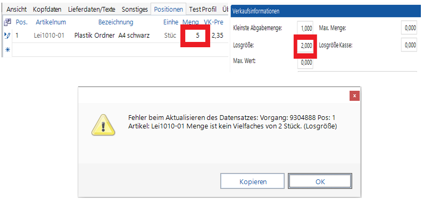Click the Max. Wert input field
The image size is (423, 199).
305,63
